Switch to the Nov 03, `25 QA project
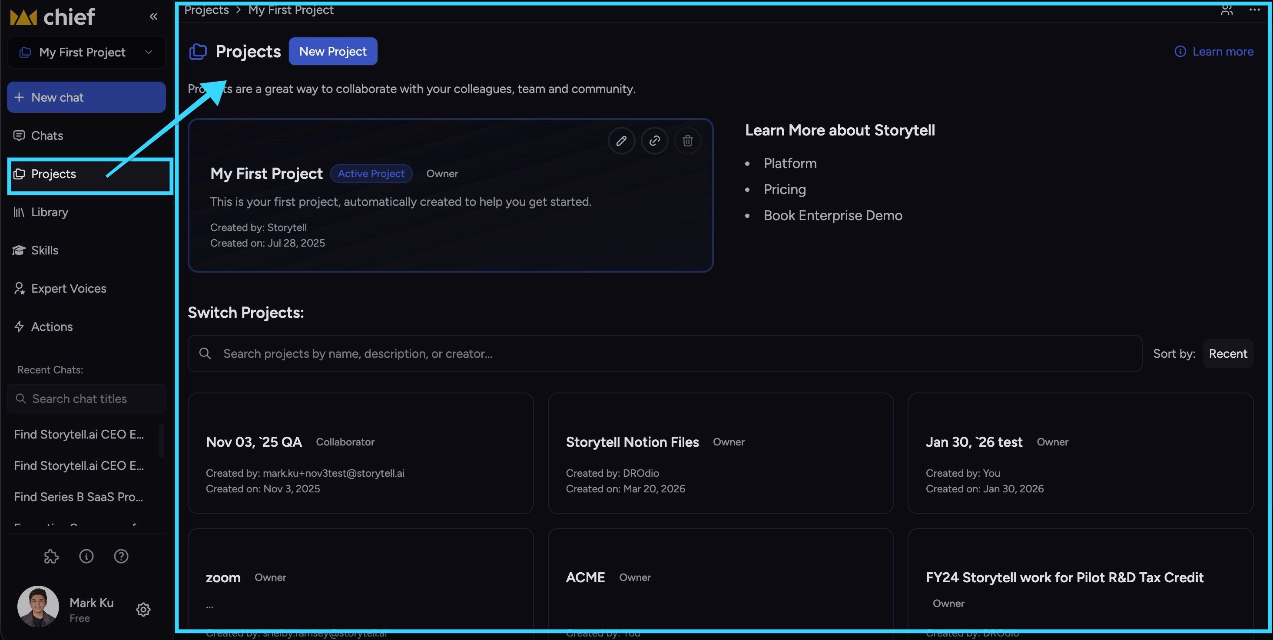1273x640 pixels. click(x=361, y=453)
